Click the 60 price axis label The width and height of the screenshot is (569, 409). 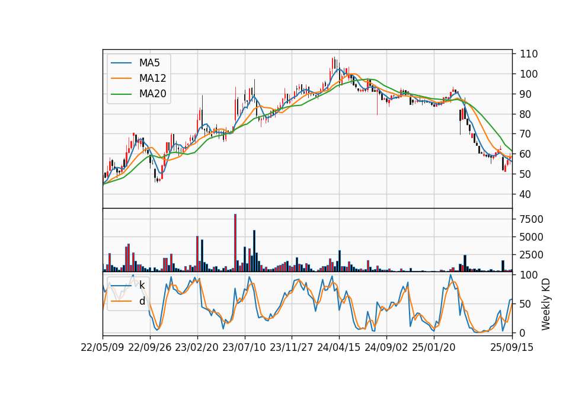526,154
